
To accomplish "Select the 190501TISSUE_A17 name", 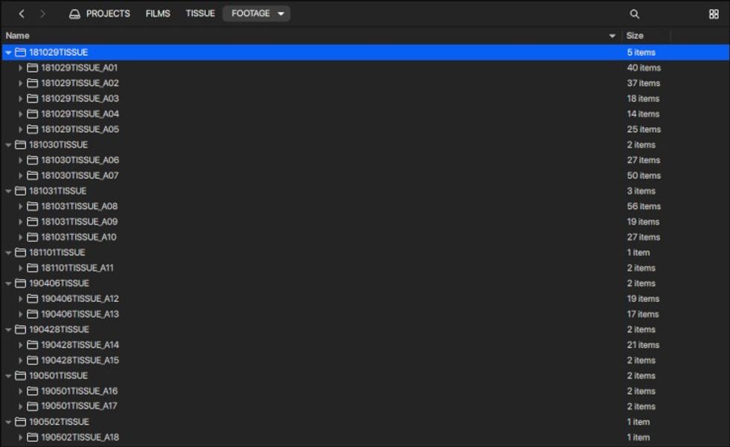I will [79, 406].
